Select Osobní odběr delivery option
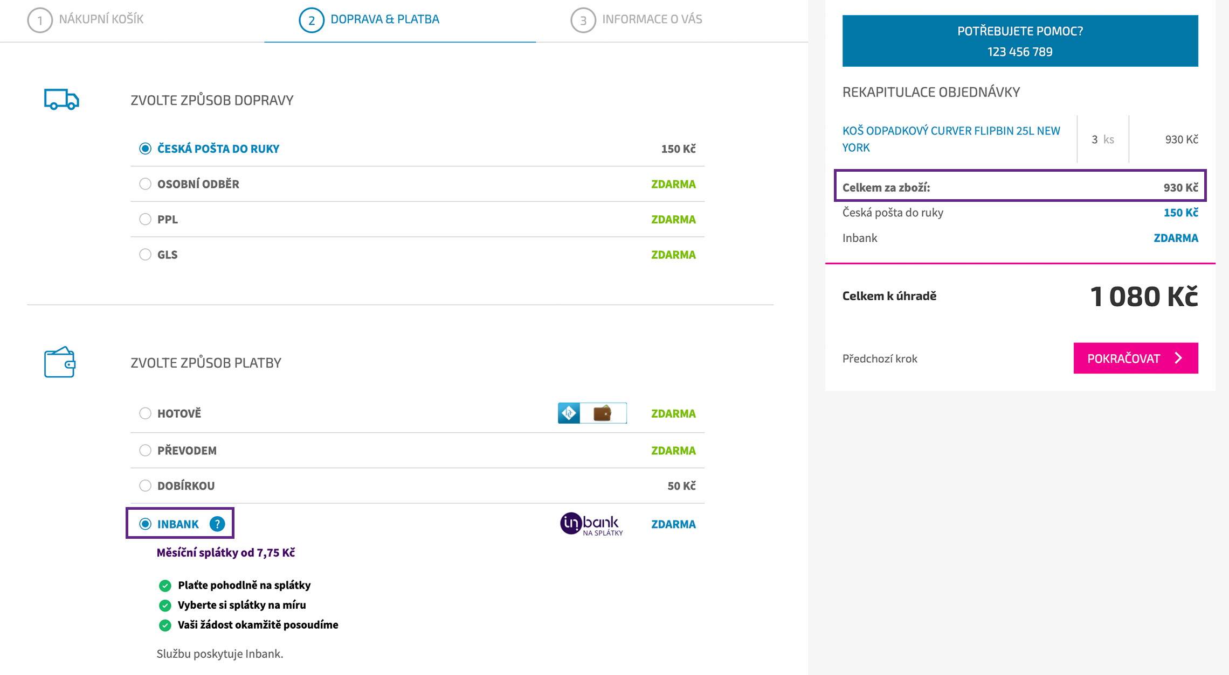This screenshot has height=675, width=1229. click(x=145, y=184)
